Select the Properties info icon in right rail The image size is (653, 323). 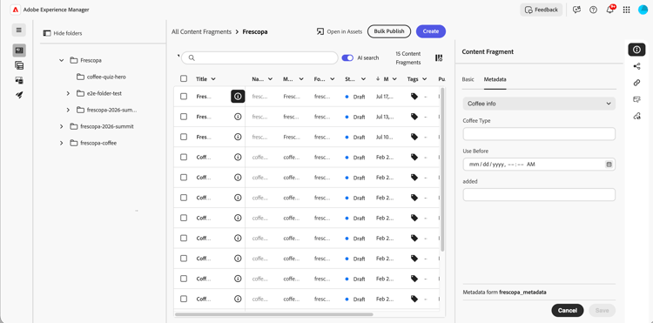pos(636,50)
